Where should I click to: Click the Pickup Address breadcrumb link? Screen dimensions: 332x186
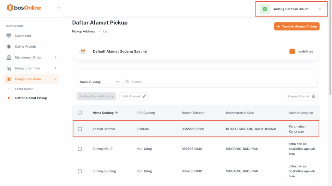click(83, 31)
